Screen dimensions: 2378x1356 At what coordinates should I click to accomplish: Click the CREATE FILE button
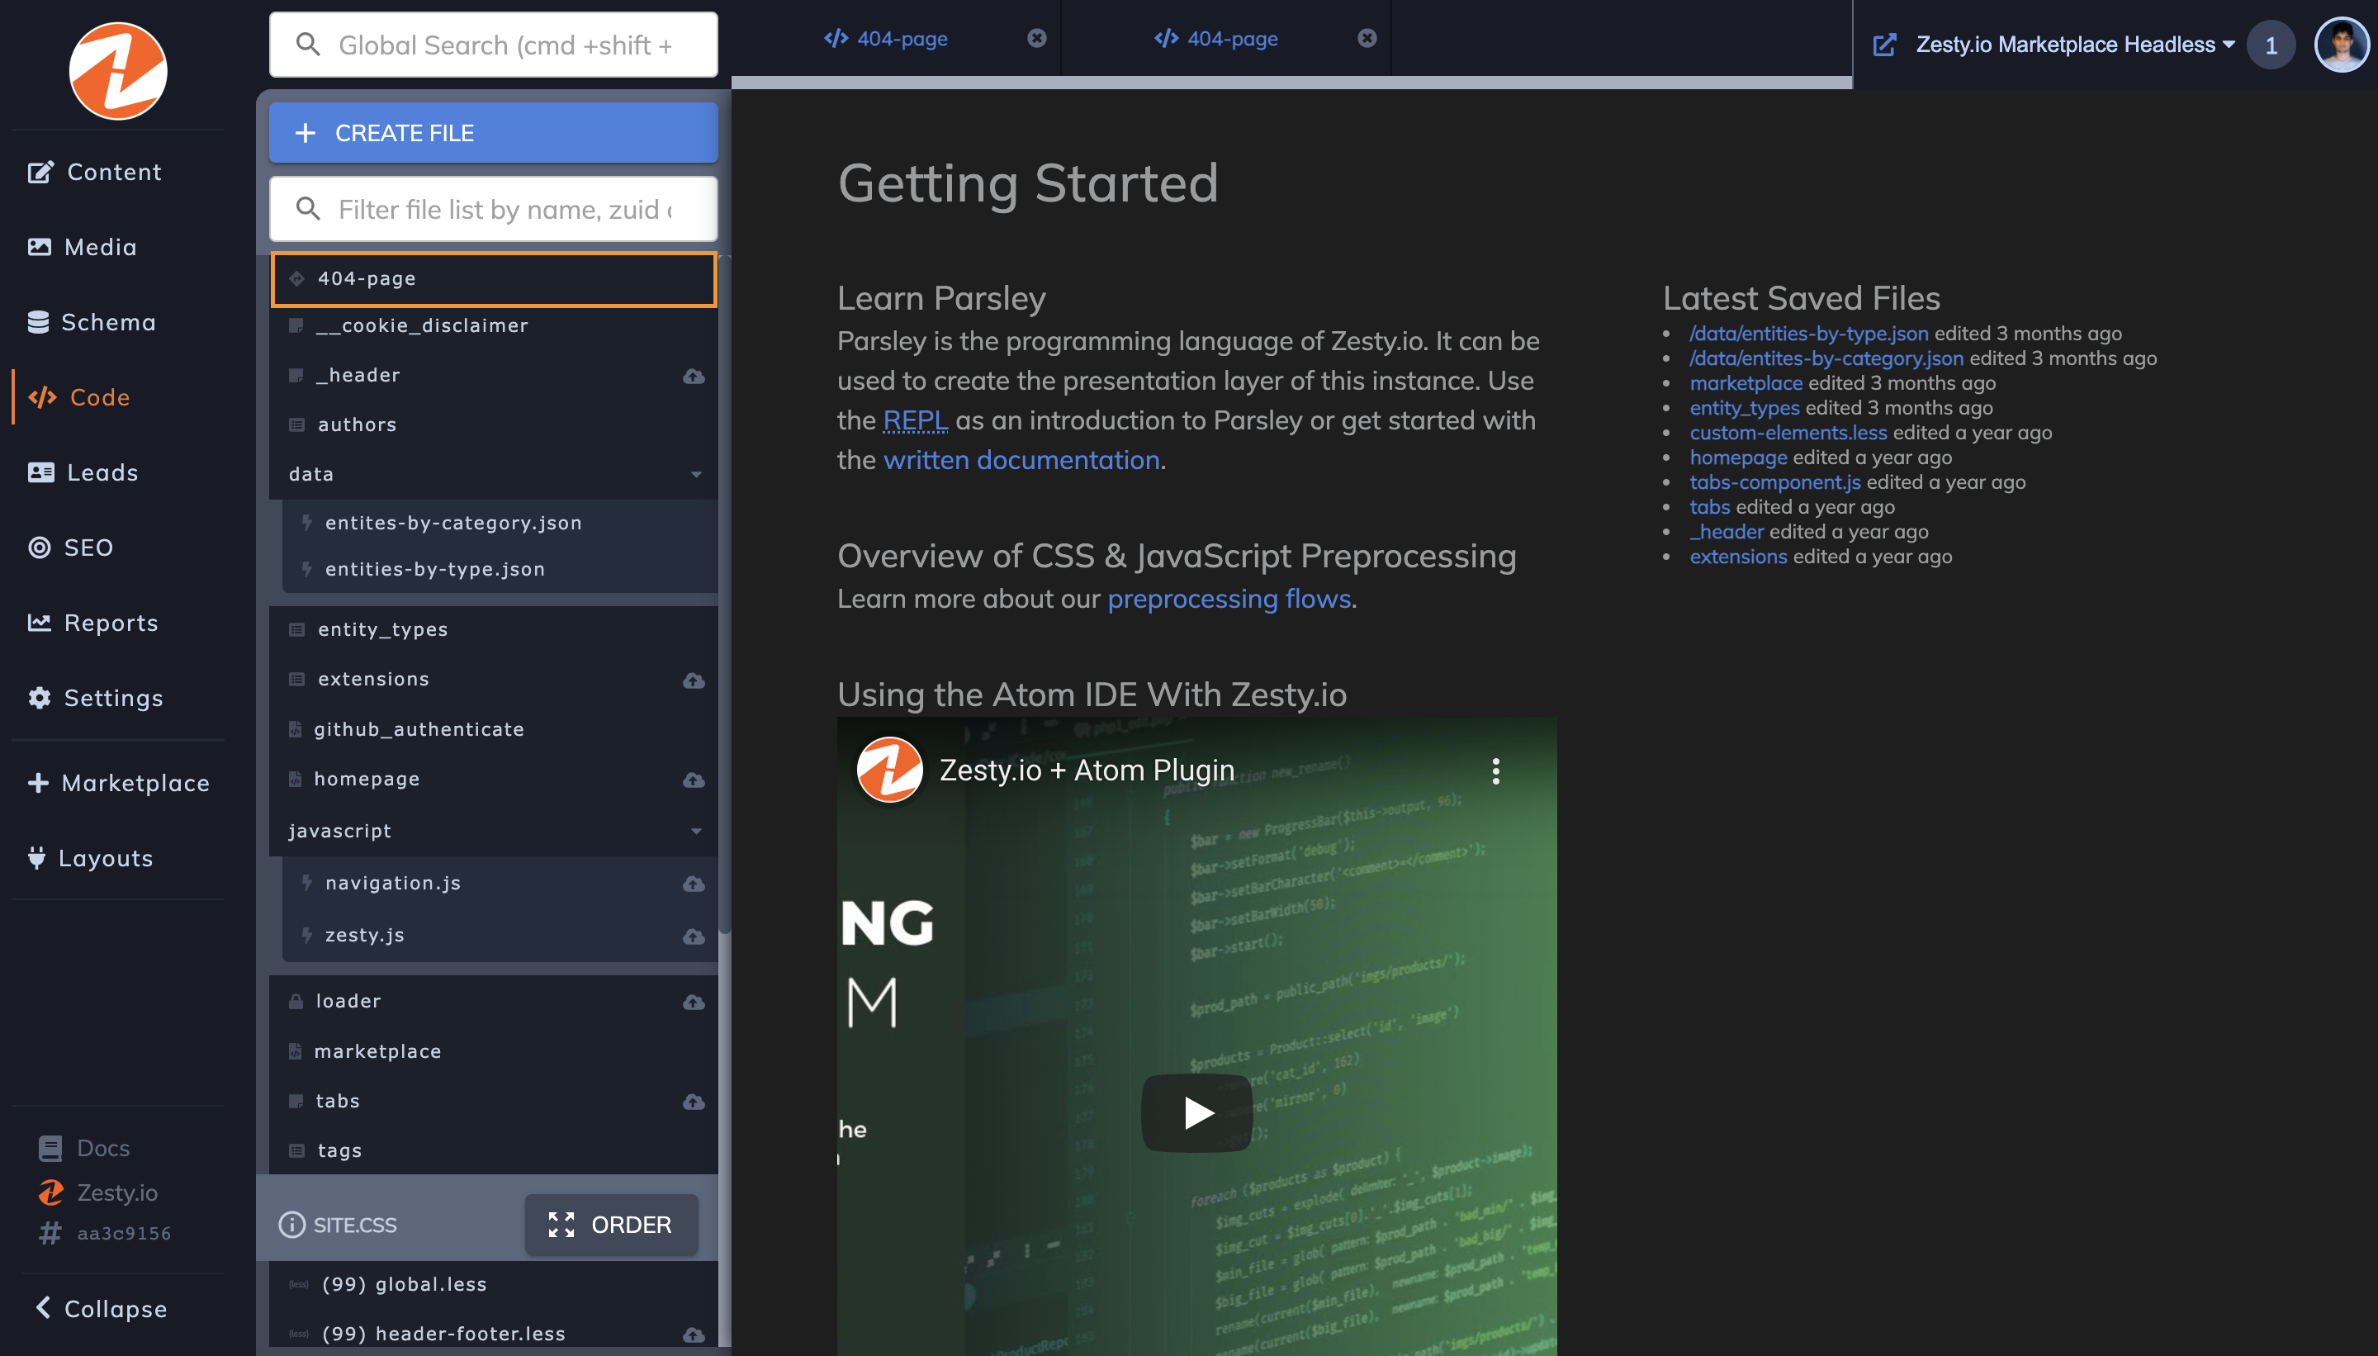click(494, 133)
